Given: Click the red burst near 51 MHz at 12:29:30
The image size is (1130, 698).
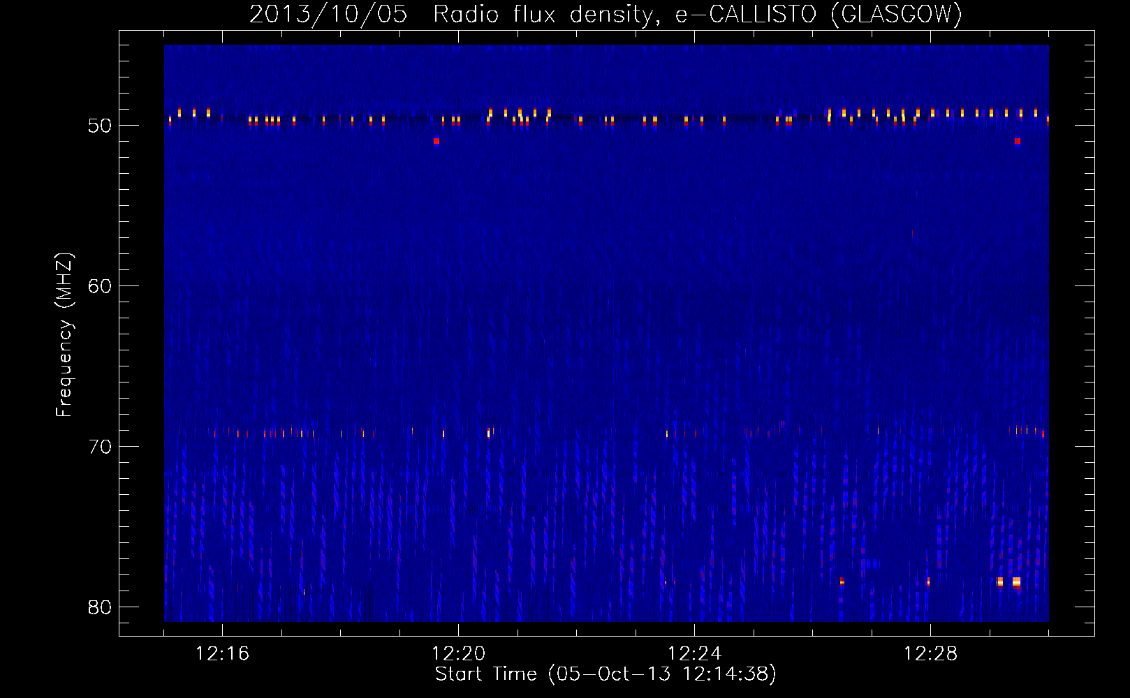Looking at the screenshot, I should 1018,141.
